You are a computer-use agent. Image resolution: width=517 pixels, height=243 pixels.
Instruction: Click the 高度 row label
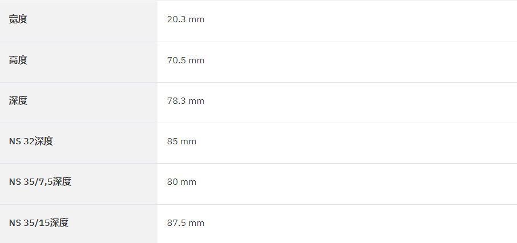(18, 60)
